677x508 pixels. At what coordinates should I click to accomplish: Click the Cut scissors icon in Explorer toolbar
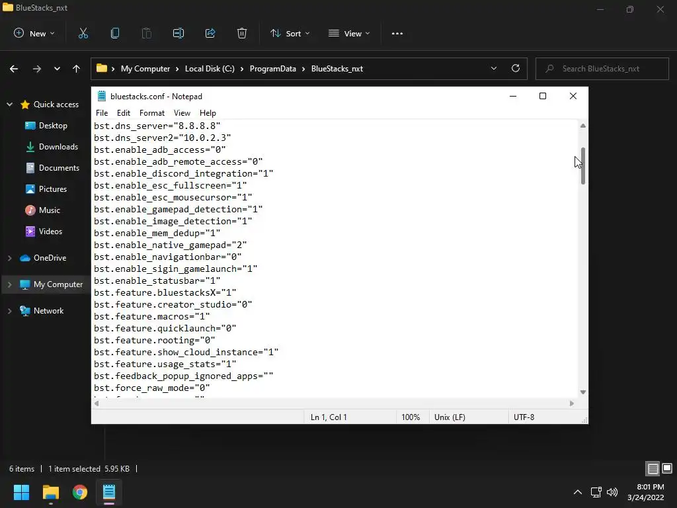pos(83,33)
